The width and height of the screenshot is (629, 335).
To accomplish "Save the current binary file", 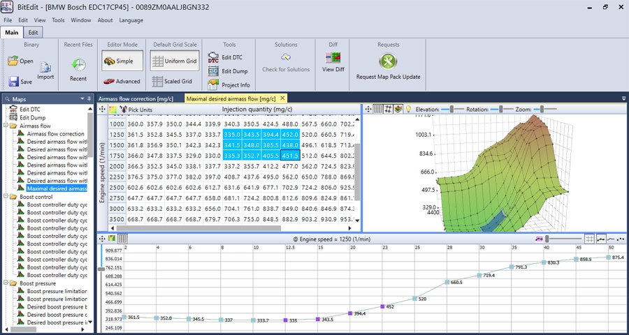I will [x=20, y=82].
